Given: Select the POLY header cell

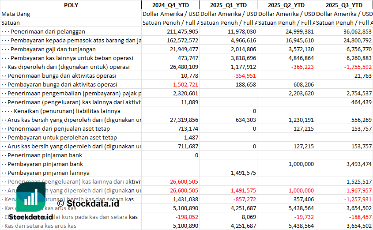Looking at the screenshot, I should [71, 5].
